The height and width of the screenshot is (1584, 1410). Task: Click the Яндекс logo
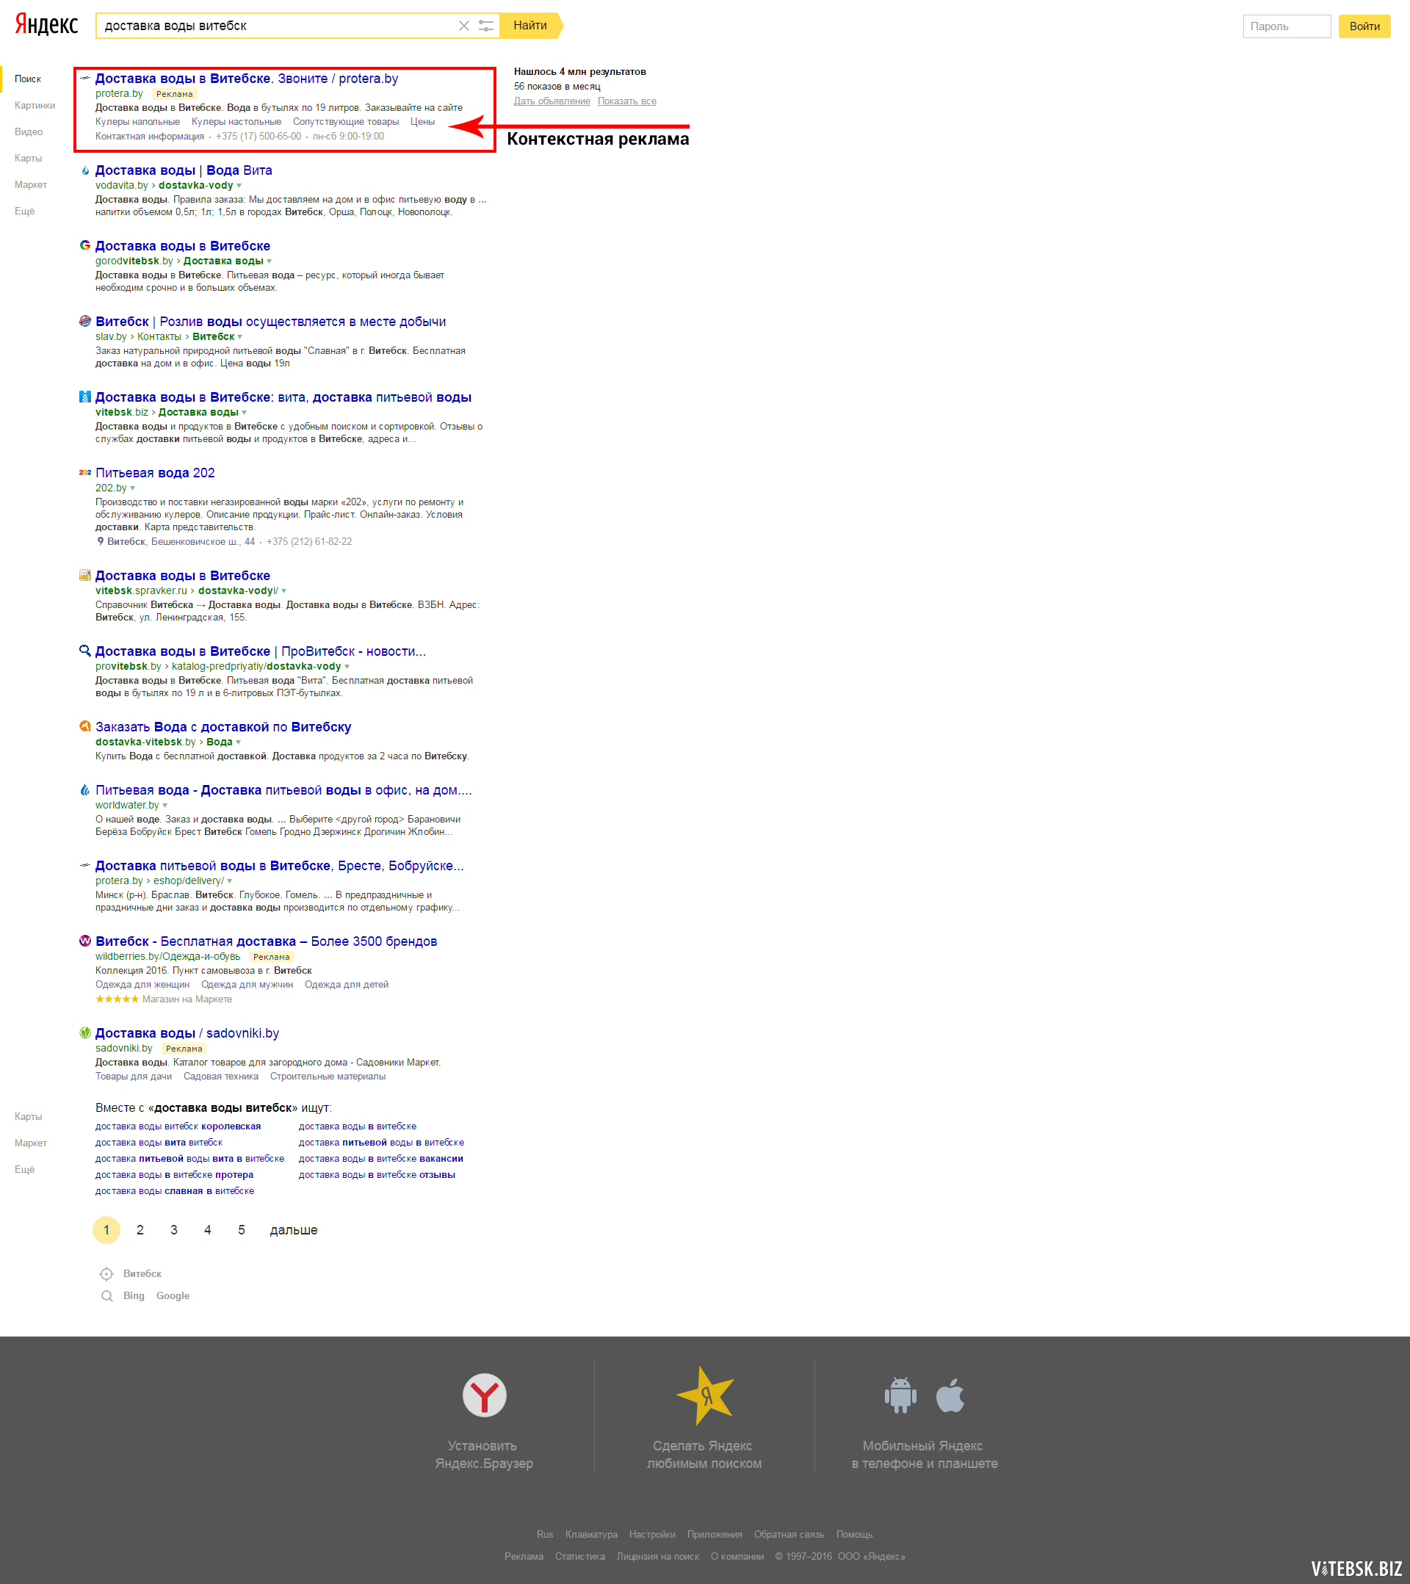tap(46, 25)
